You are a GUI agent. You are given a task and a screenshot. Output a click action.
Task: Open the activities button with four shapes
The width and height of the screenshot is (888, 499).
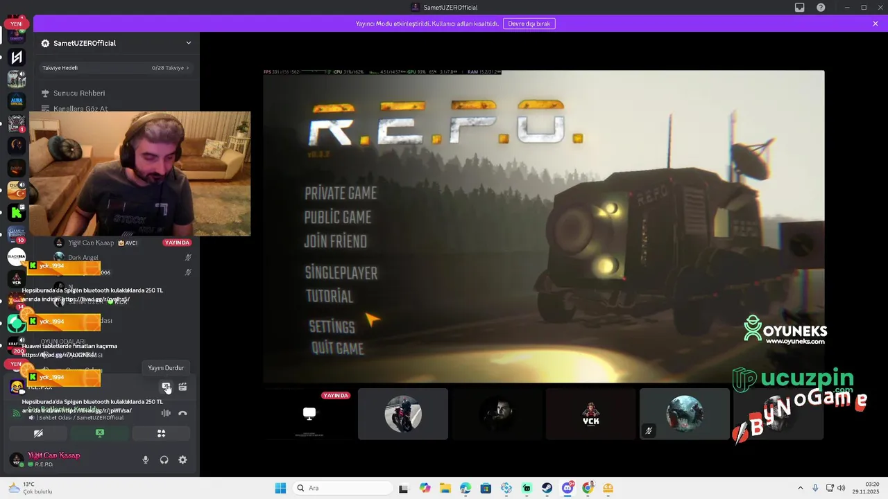click(161, 433)
